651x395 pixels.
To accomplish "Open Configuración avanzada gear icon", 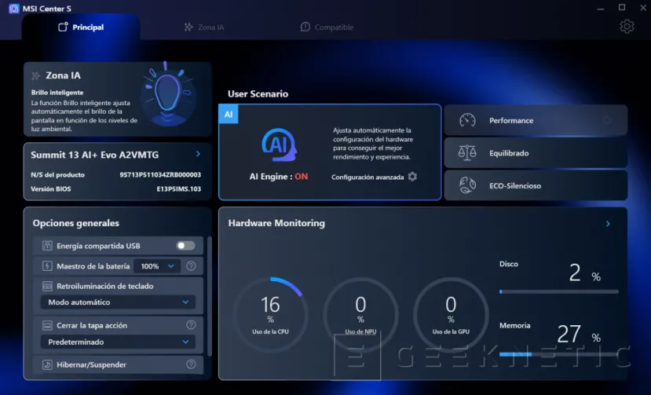I will [x=412, y=177].
